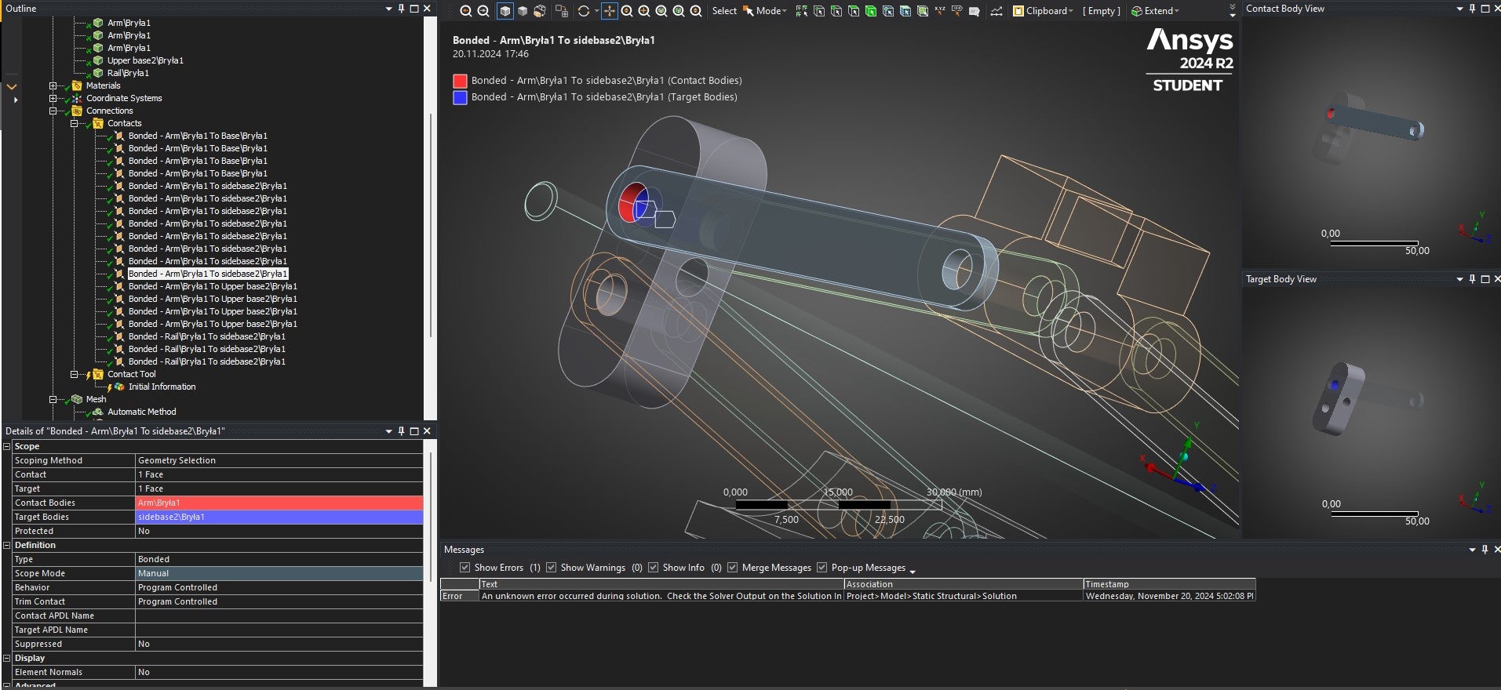Click the chart graph icon in toolbar

point(996,11)
